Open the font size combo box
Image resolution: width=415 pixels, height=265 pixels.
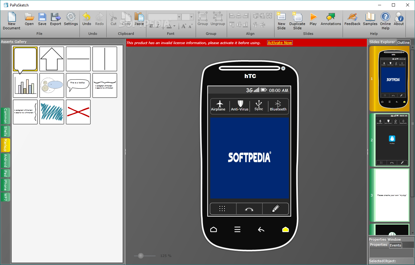click(x=188, y=17)
